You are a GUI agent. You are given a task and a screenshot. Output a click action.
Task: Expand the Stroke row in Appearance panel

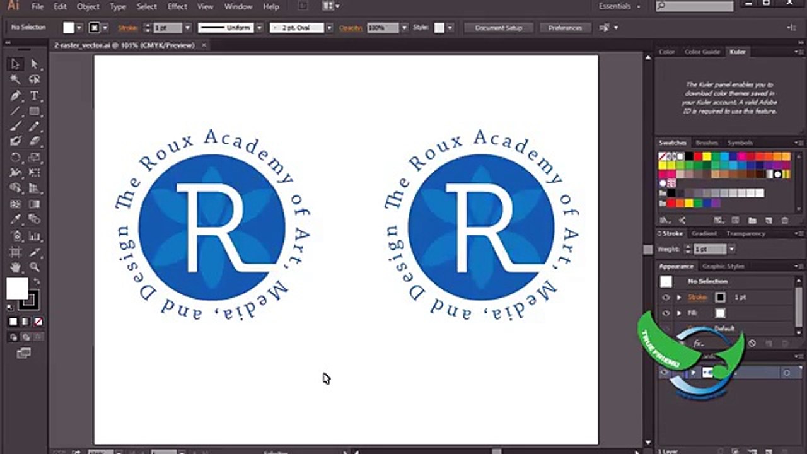point(679,297)
